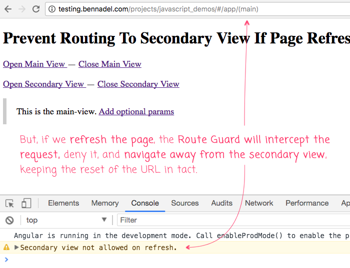This screenshot has width=350, height=268.
Task: Open the 'top' context dropdown
Action: (66, 220)
